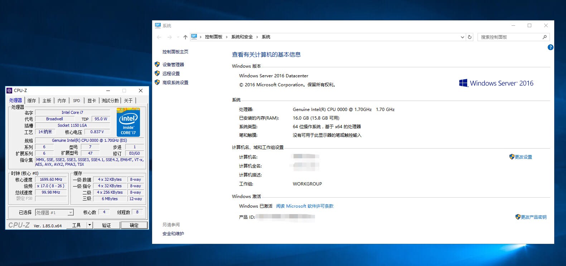The image size is (566, 266).
Task: Click the RAM value 16.0 GB (15.8 GB 可用)
Action: coord(316,118)
